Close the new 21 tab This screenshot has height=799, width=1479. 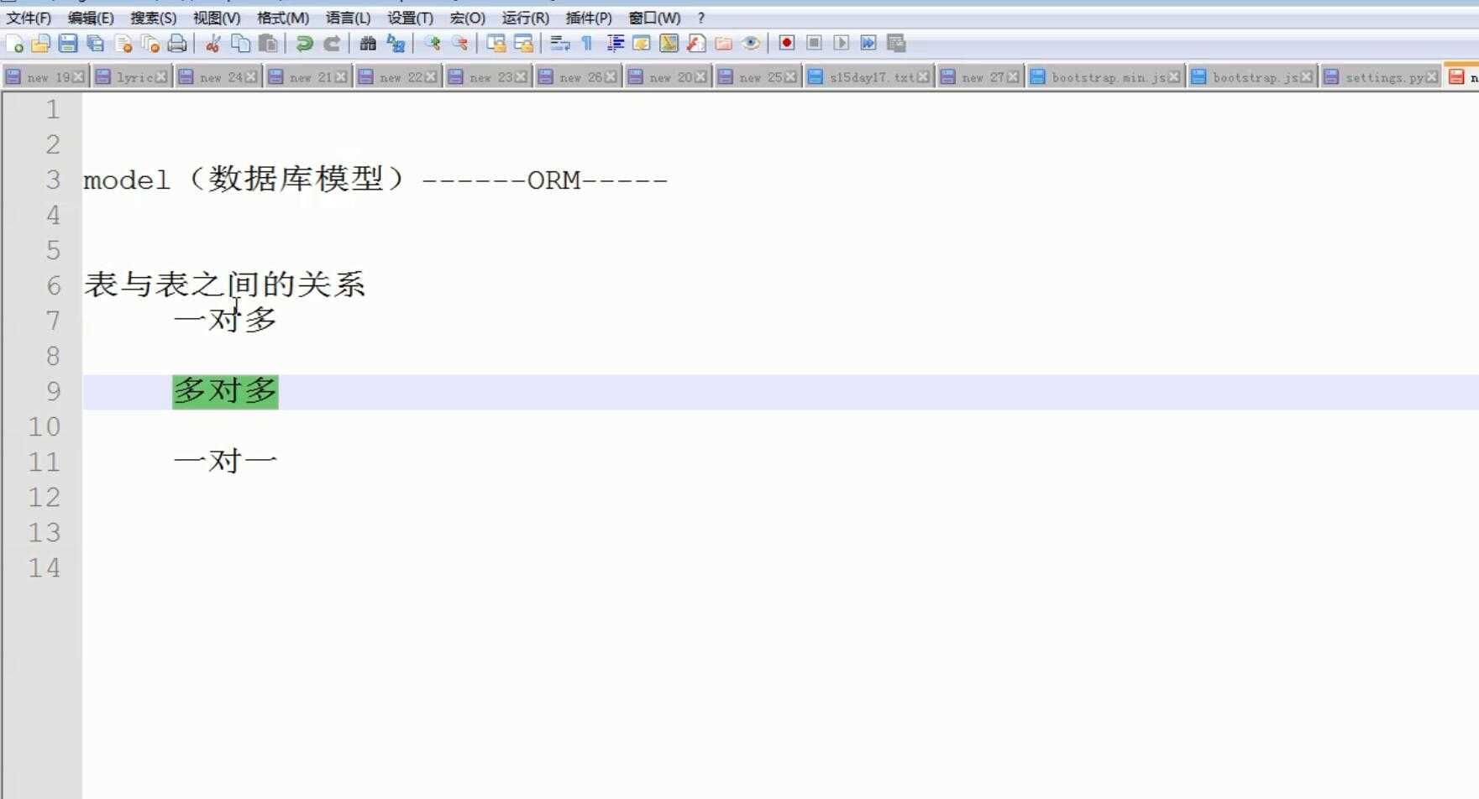point(341,77)
